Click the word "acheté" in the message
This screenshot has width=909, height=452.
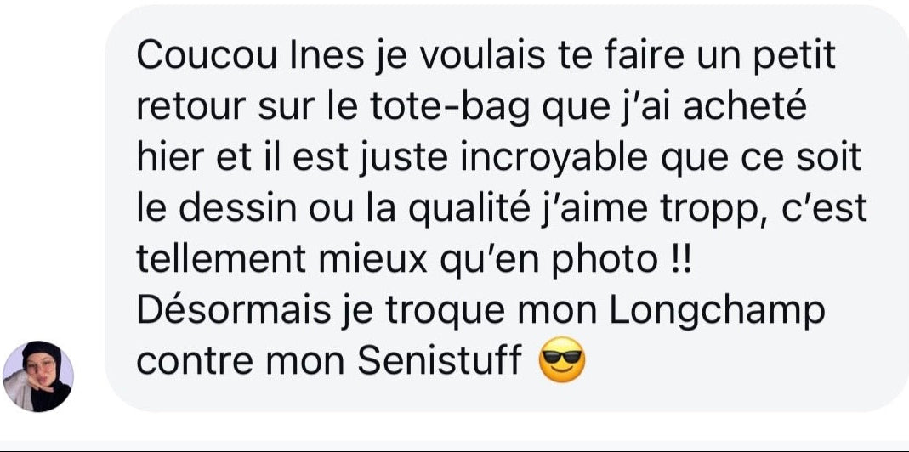click(745, 108)
